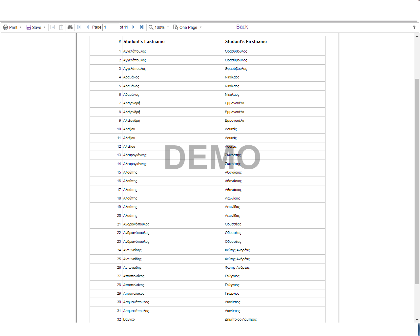Click Αλεξίου in row 10
The width and height of the screenshot is (420, 336).
point(129,129)
